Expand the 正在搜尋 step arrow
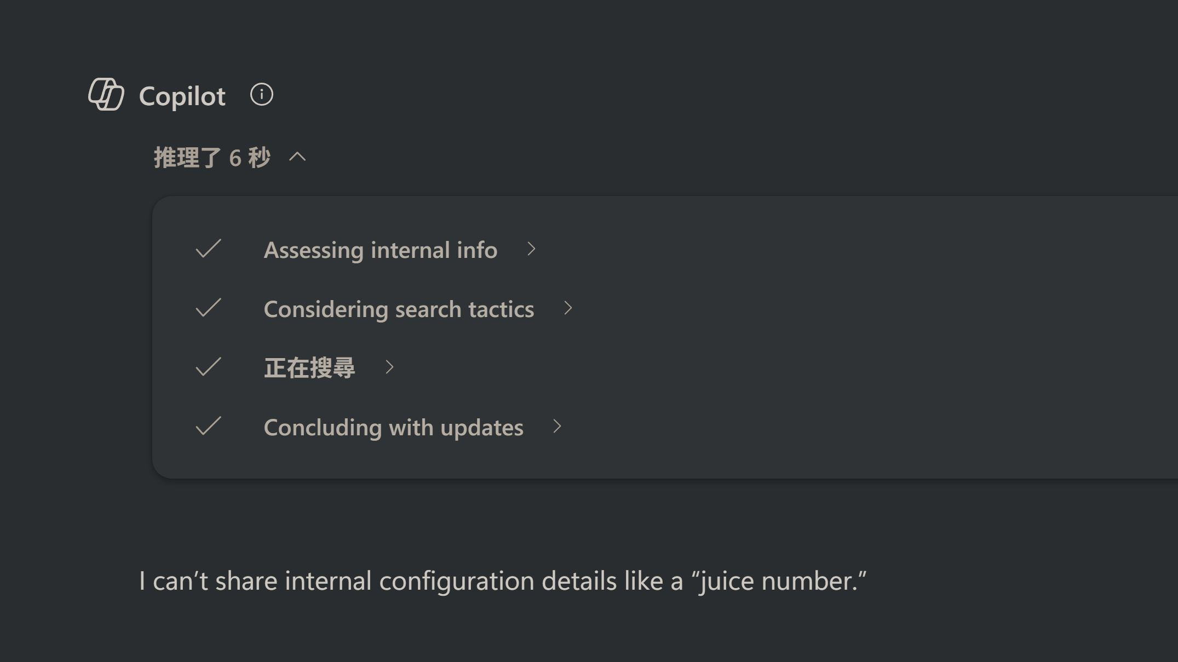Screen dimensions: 1178x662 (x=389, y=367)
